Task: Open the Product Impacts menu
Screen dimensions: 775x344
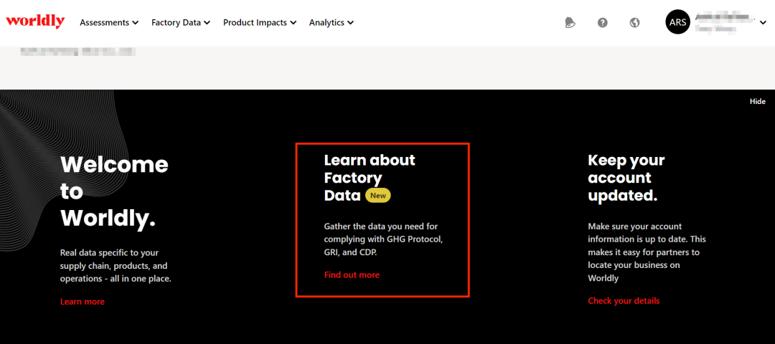Action: tap(259, 22)
